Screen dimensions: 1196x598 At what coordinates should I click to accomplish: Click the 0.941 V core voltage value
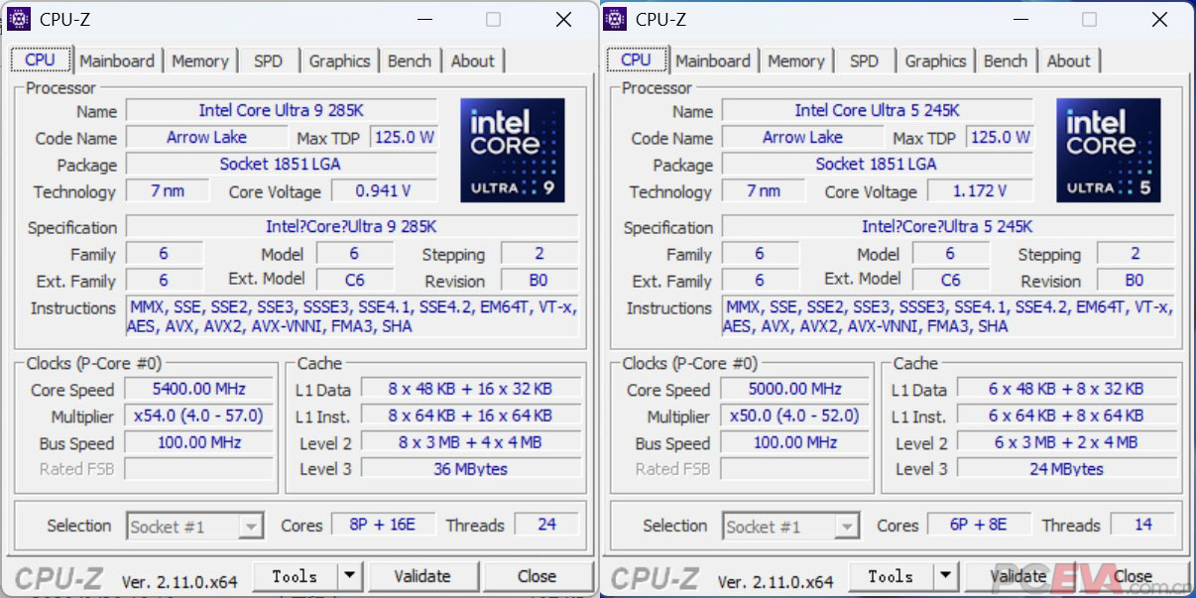click(x=384, y=190)
